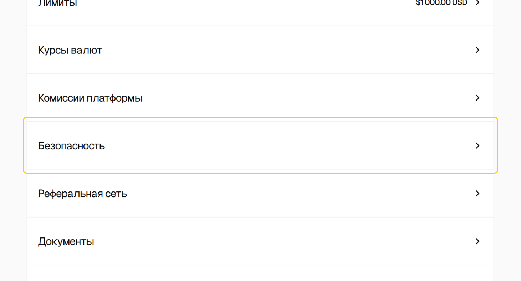Viewport: 521px width, 281px height.
Task: Click the chevron arrow beside Комиссии платформы
Action: click(x=477, y=98)
